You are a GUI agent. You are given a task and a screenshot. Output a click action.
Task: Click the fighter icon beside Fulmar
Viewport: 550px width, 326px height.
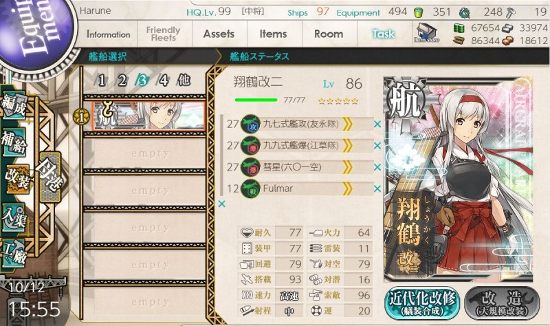tap(251, 189)
